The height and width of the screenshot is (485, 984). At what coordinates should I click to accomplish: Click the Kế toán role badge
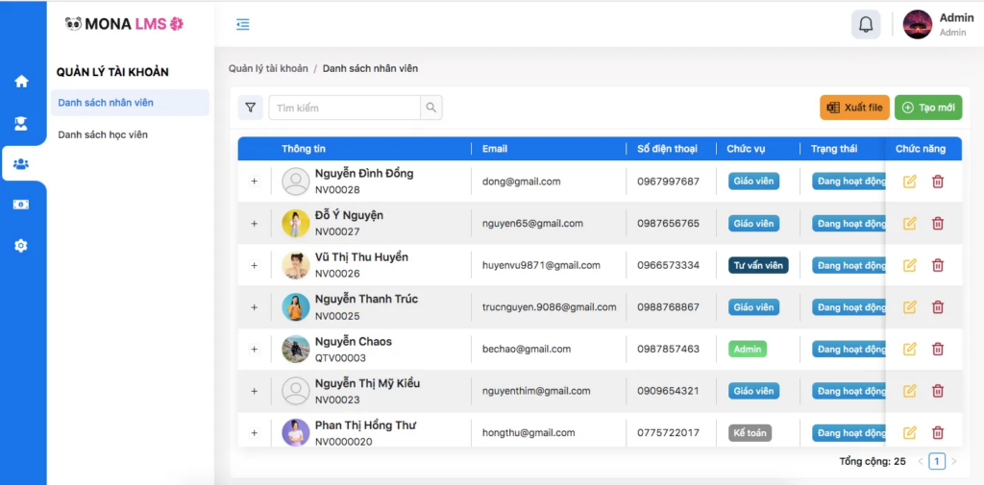[750, 433]
